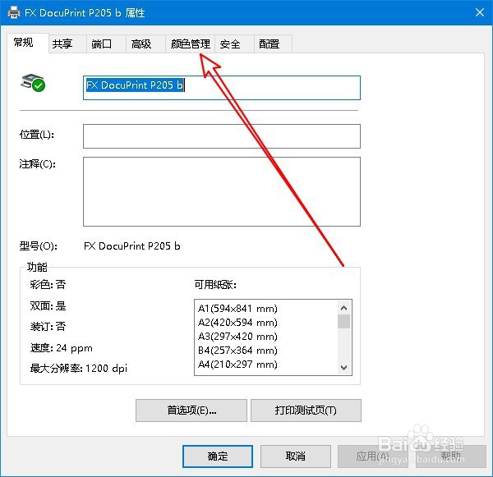Open the 安全 tab
The image size is (493, 477).
[x=234, y=44]
